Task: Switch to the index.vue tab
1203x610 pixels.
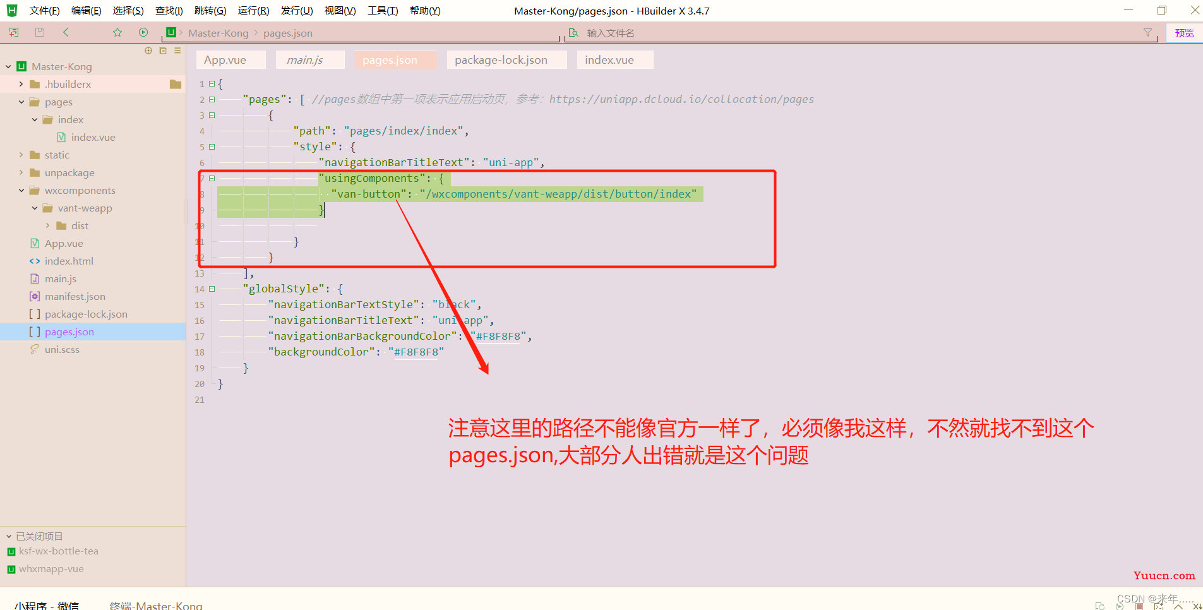Action: click(x=615, y=60)
